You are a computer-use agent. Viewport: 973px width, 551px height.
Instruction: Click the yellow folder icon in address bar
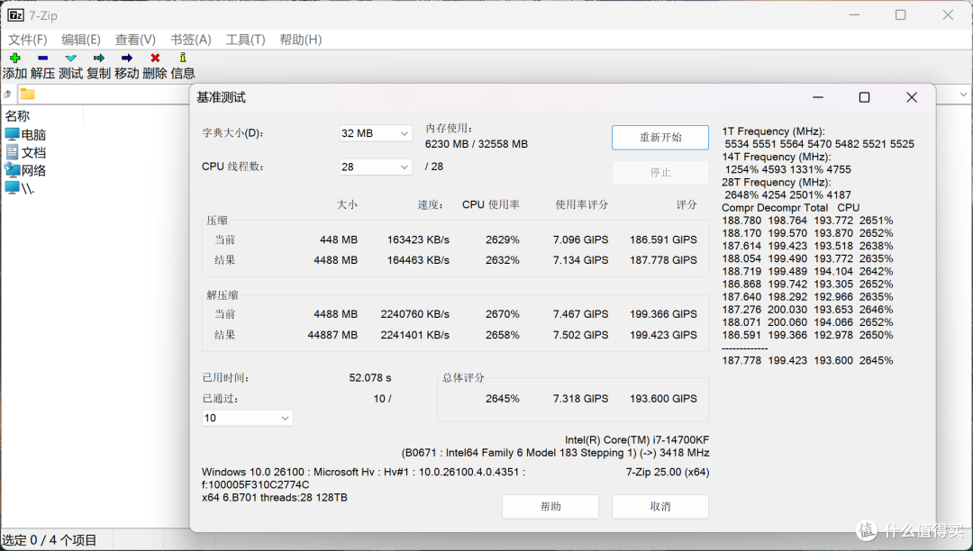(x=27, y=95)
